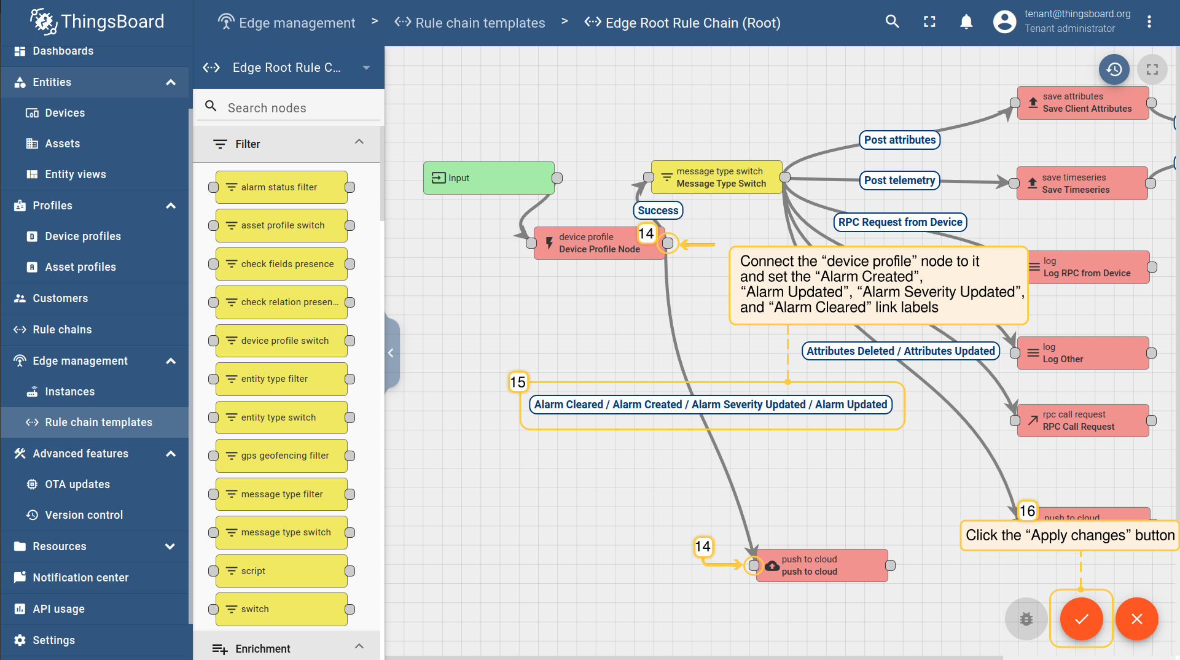Viewport: 1180px width, 660px height.
Task: Open the user account avatar
Action: (x=1004, y=22)
